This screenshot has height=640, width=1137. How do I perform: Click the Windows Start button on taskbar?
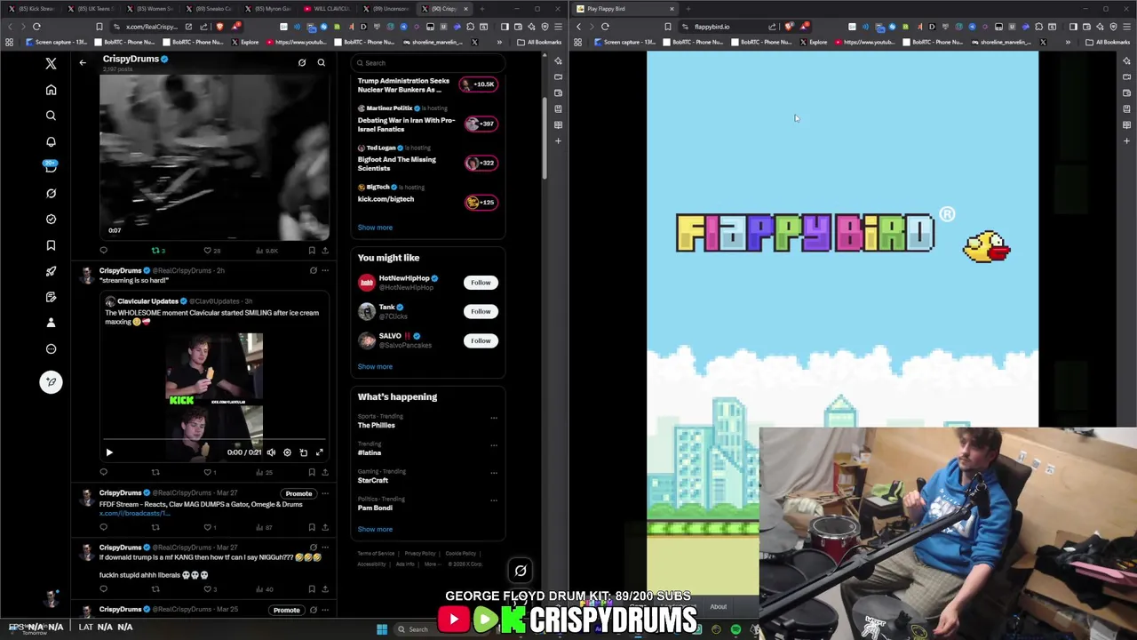tap(382, 629)
